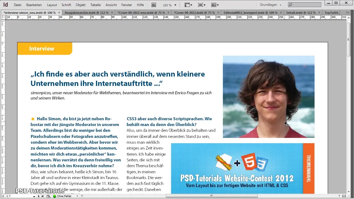Open the Ansicht menu
The height and width of the screenshot is (199, 354).
click(x=111, y=5)
